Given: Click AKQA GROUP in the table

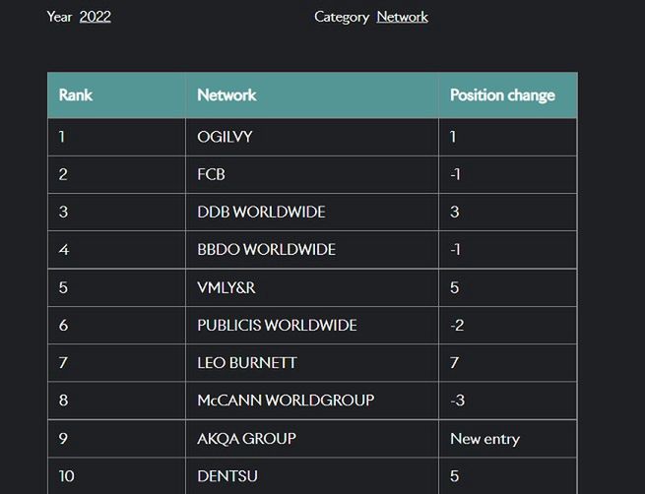Looking at the screenshot, I should click(x=246, y=438).
